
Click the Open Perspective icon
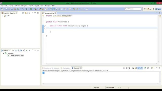145,9
